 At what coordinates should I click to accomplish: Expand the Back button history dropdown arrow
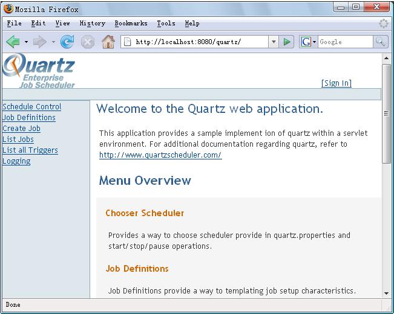point(26,42)
